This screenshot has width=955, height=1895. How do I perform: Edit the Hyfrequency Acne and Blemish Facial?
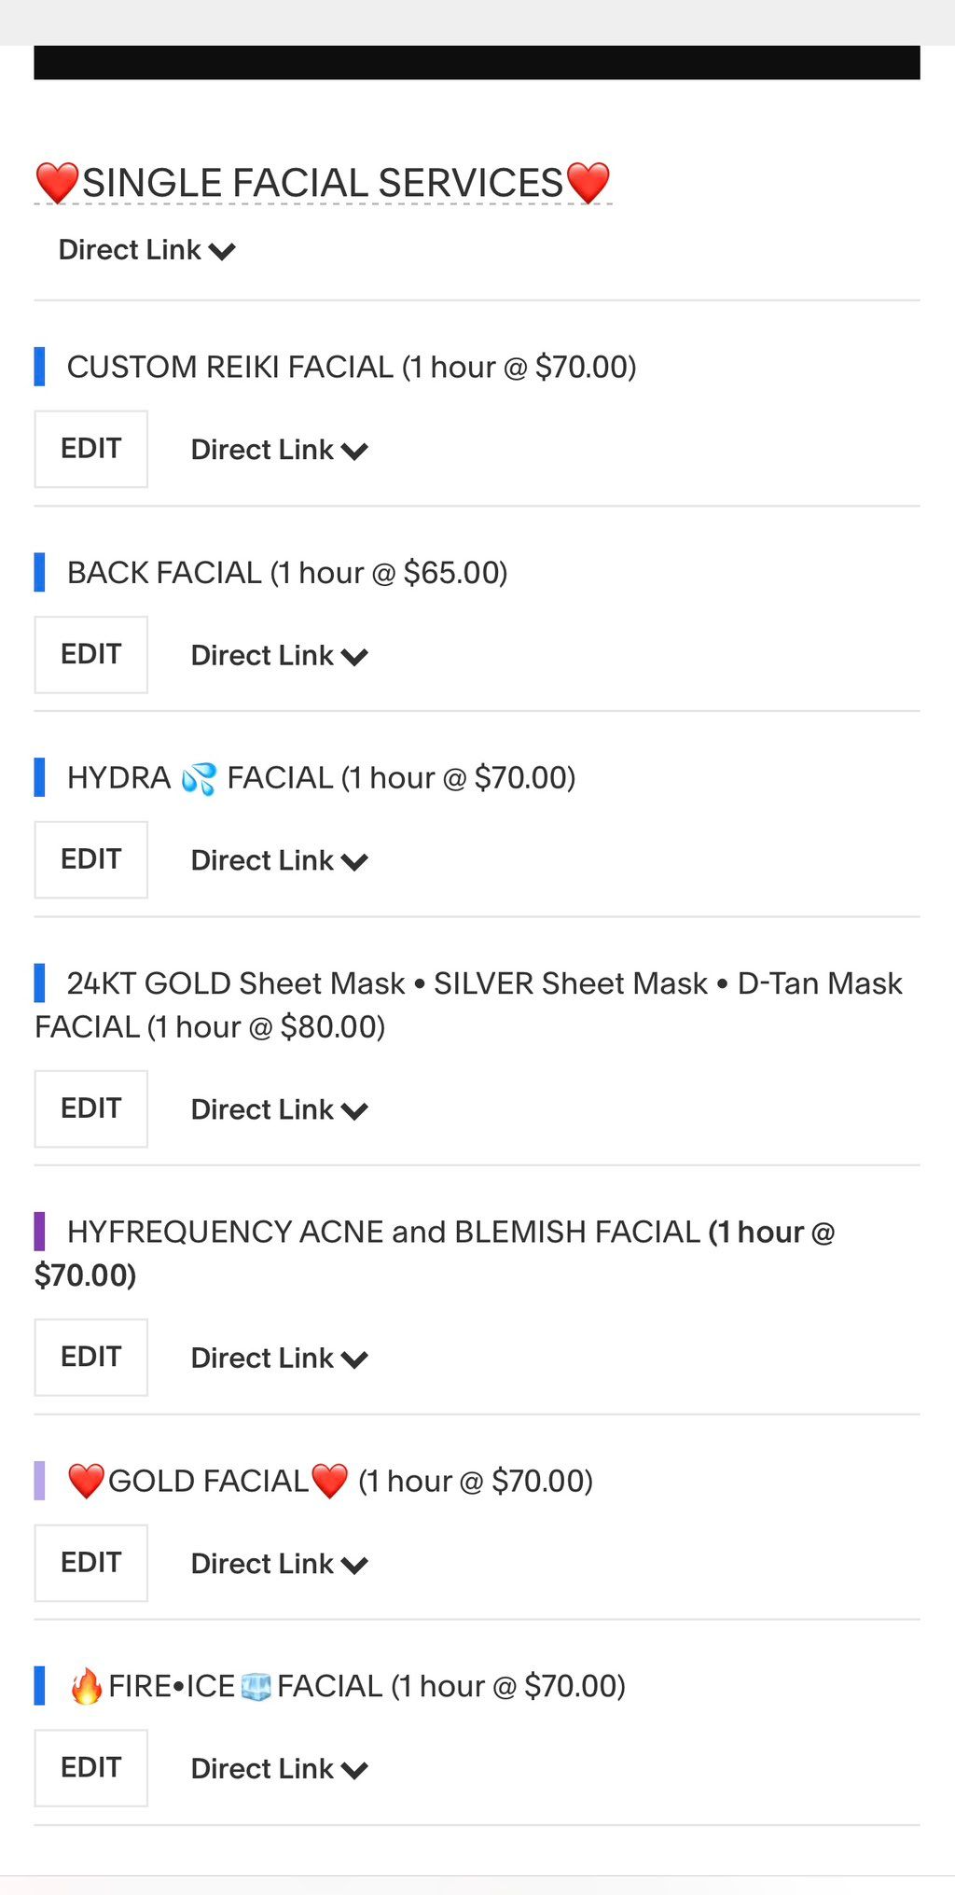(x=90, y=1357)
